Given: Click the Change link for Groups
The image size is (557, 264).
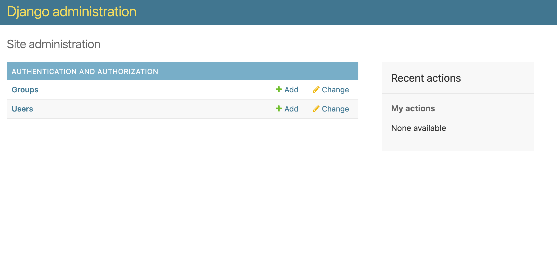Looking at the screenshot, I should tap(335, 90).
